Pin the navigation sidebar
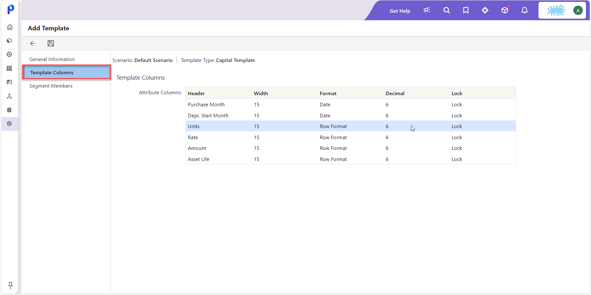 pyautogui.click(x=10, y=285)
